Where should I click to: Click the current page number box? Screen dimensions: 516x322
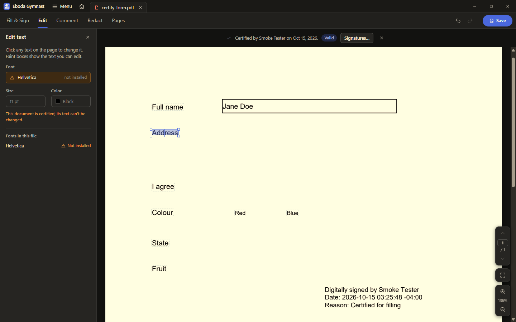pyautogui.click(x=503, y=243)
